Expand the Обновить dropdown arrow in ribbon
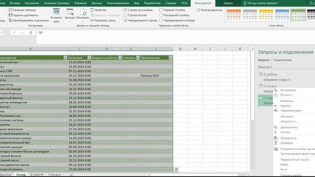 point(83,21)
